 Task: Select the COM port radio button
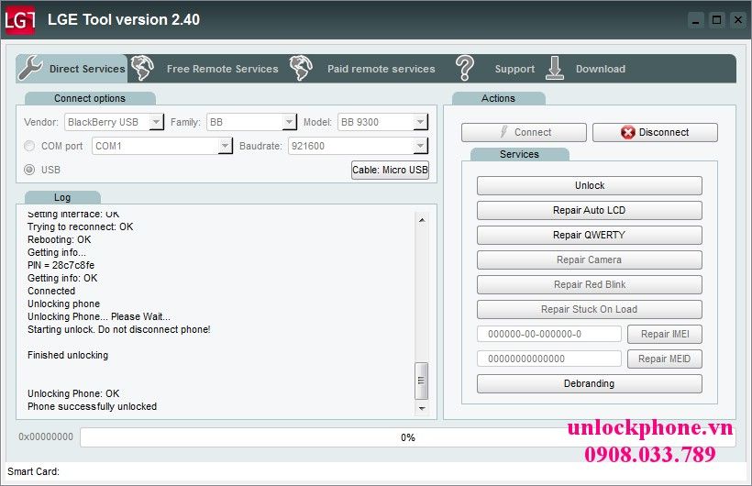coord(30,146)
